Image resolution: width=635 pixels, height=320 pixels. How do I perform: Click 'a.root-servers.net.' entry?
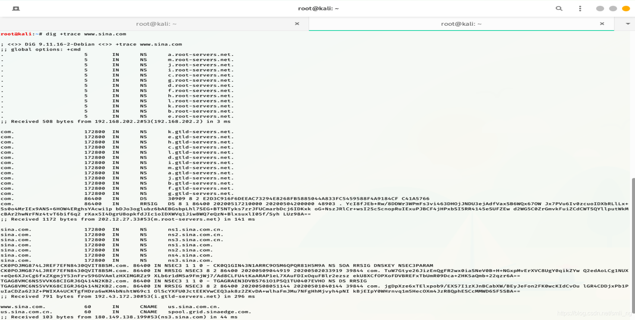(201, 54)
